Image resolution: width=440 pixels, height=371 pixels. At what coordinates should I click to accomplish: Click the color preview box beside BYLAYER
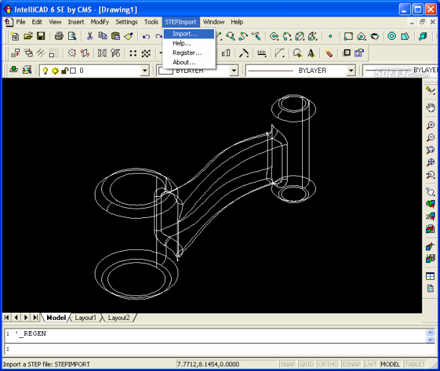(166, 71)
